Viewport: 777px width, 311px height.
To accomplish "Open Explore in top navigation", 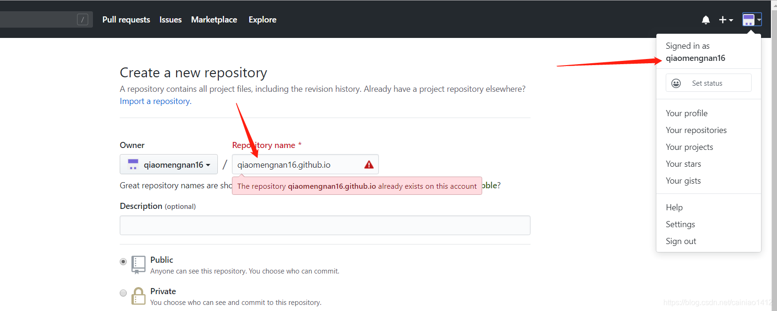I will click(x=262, y=20).
